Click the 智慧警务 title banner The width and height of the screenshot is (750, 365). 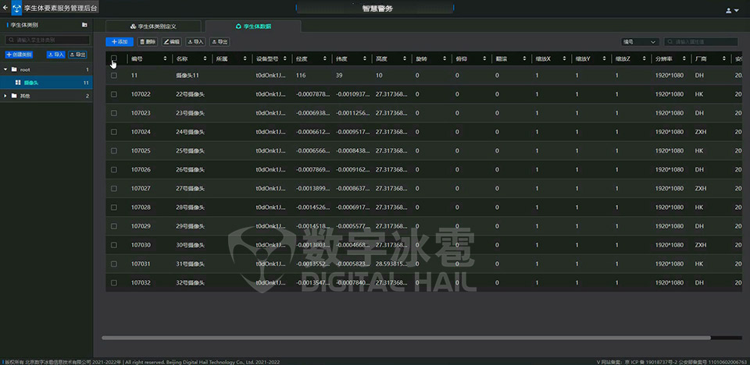coord(375,9)
